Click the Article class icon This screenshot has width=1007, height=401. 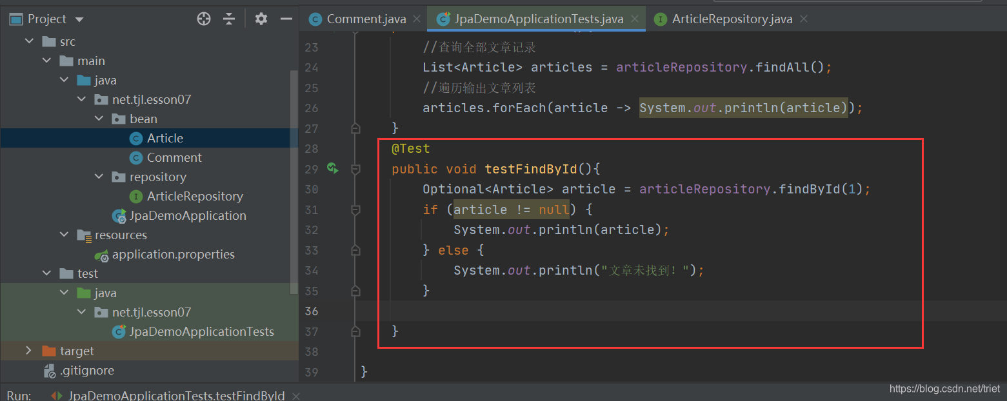(136, 138)
